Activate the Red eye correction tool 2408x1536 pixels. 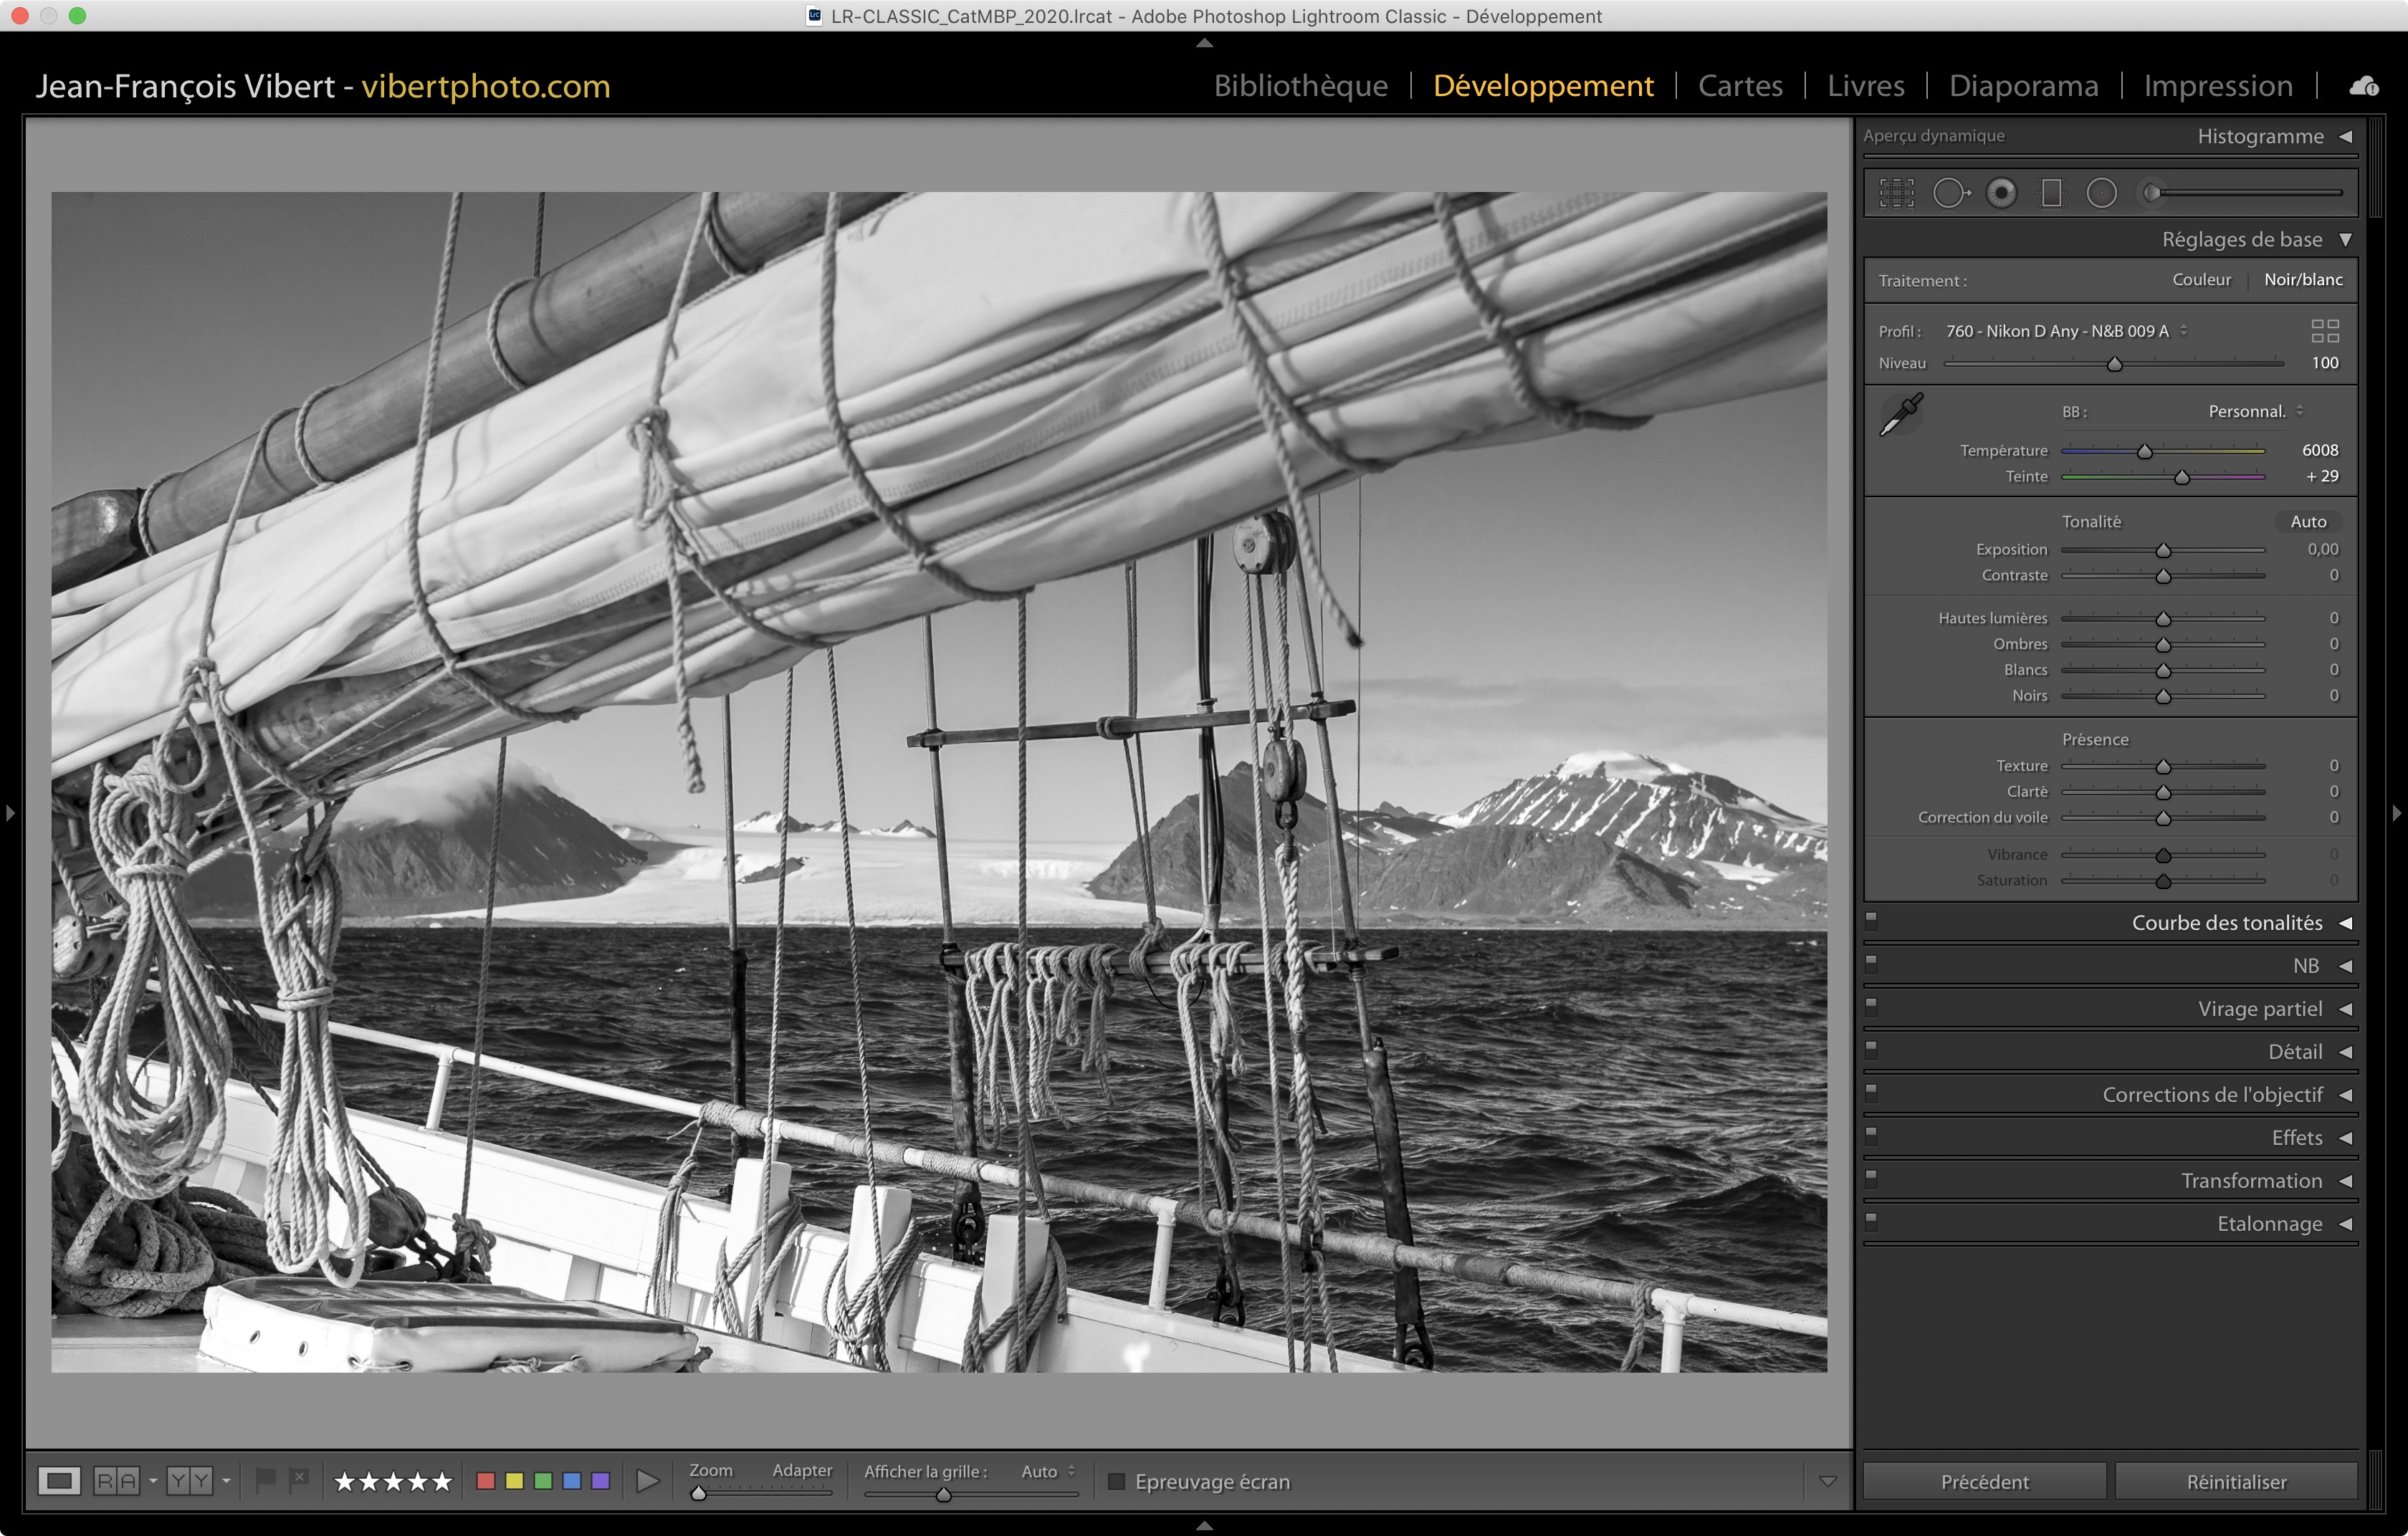[2001, 193]
